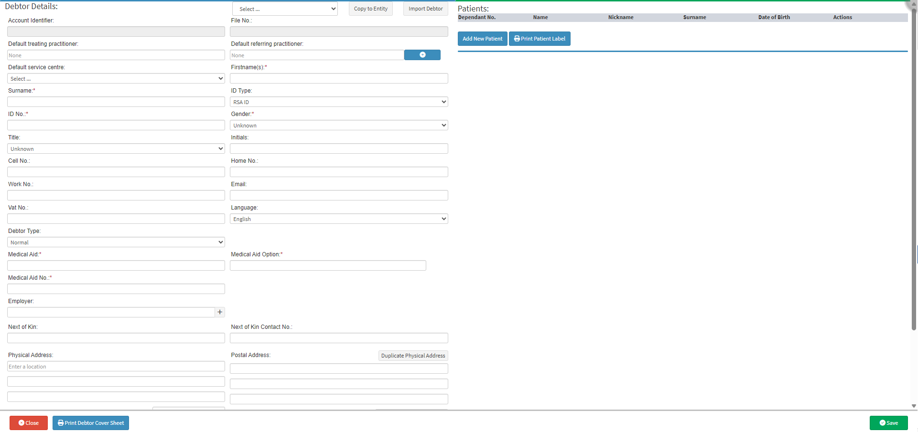The image size is (918, 432).
Task: Focus the ID No. input field
Action: tap(116, 125)
